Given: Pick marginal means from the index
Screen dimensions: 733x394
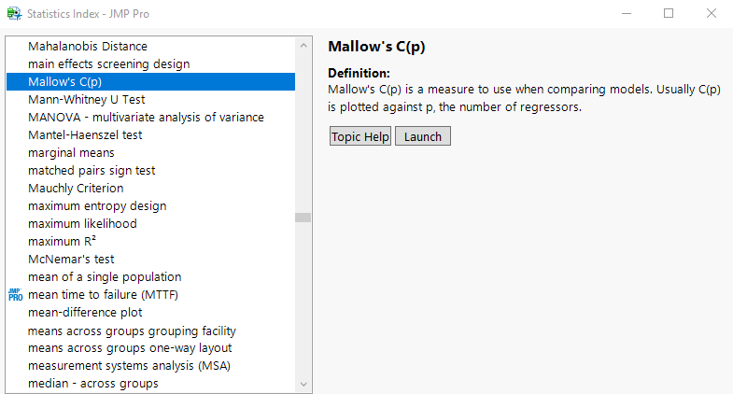Looking at the screenshot, I should tap(71, 152).
